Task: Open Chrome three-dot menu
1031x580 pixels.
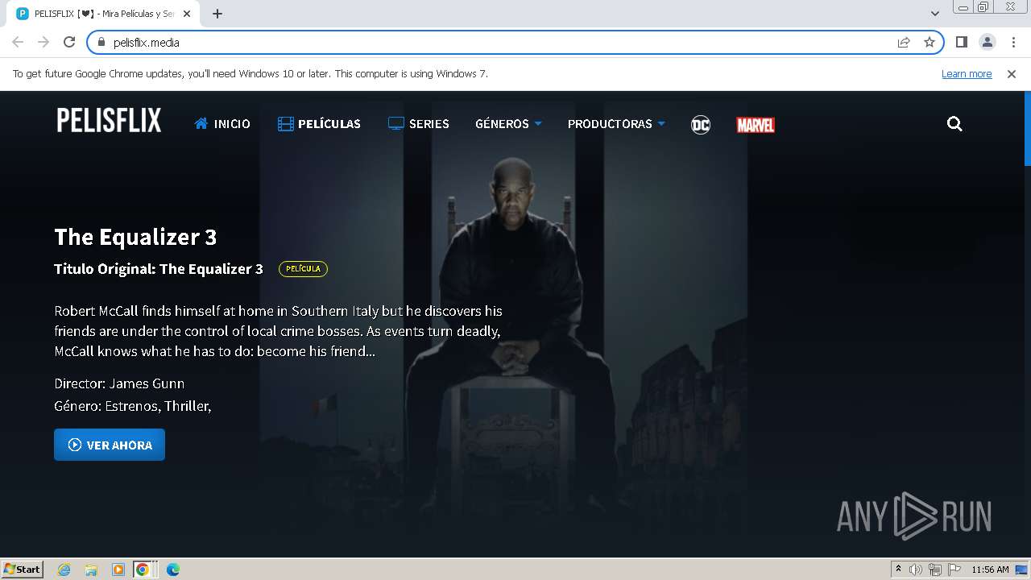Action: (x=1013, y=42)
